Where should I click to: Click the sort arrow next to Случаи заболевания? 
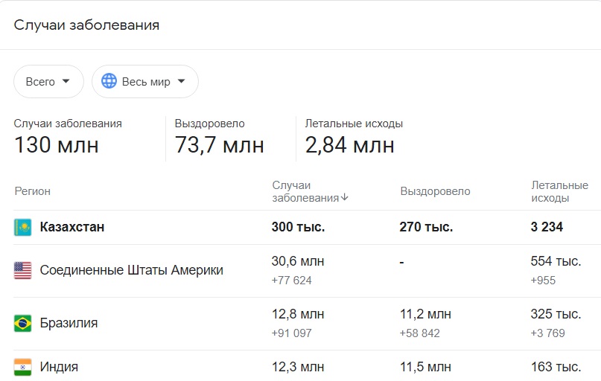click(344, 197)
